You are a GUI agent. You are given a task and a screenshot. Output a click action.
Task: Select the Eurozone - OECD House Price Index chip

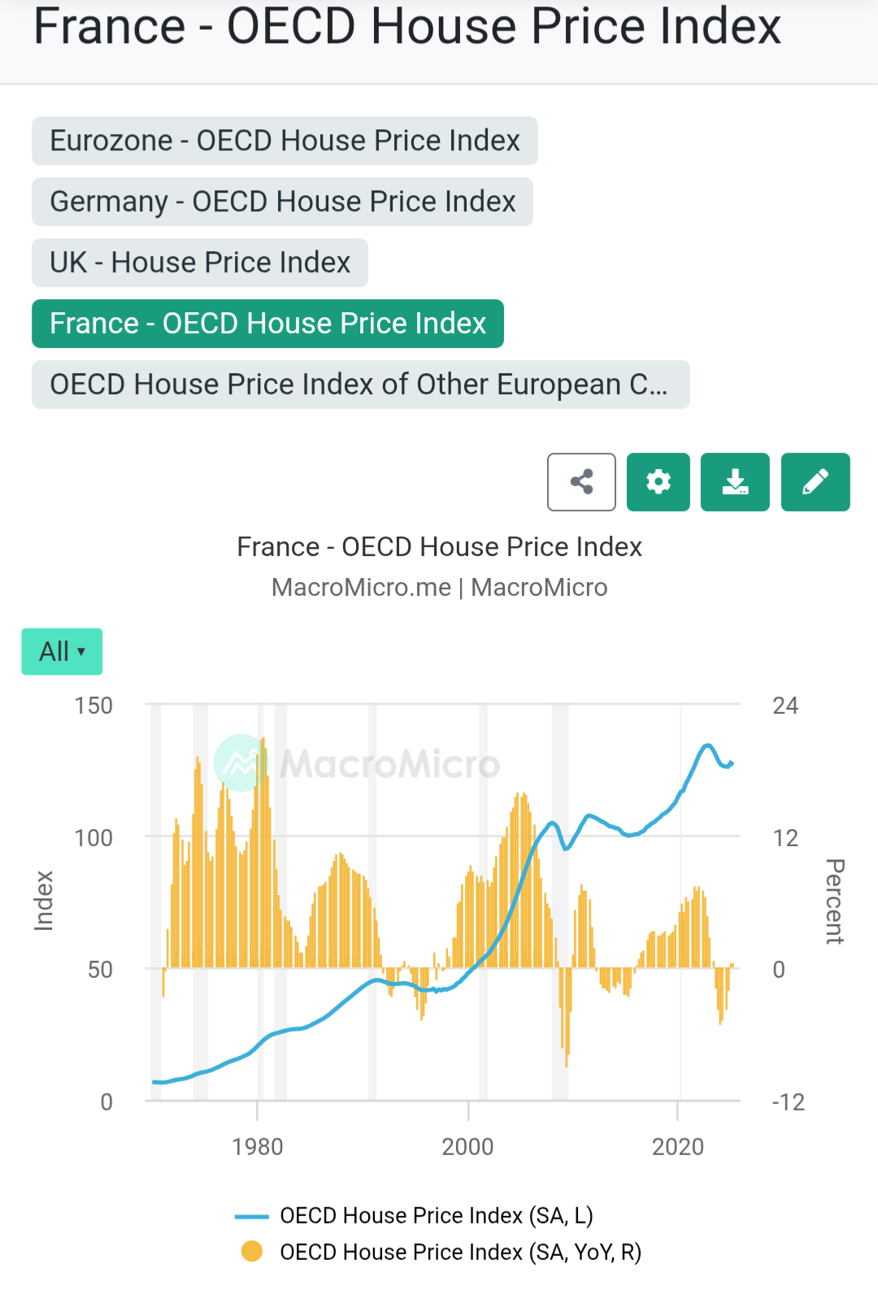[x=284, y=140]
